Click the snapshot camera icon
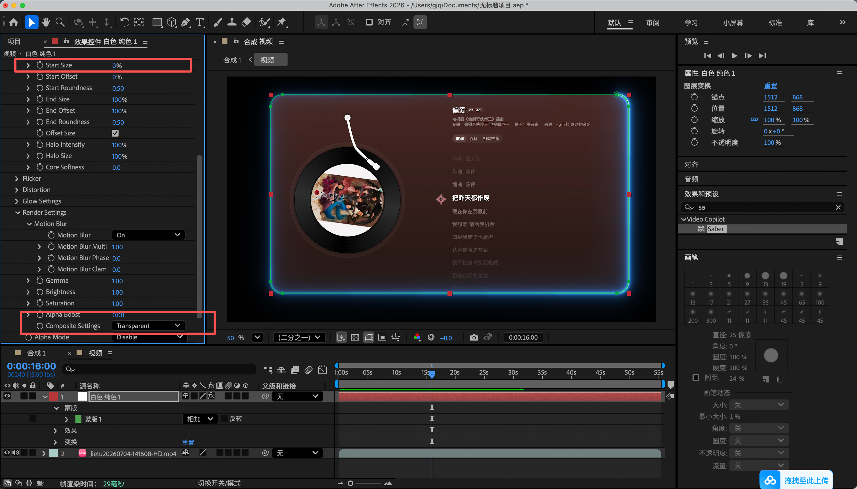The image size is (857, 489). [x=474, y=337]
